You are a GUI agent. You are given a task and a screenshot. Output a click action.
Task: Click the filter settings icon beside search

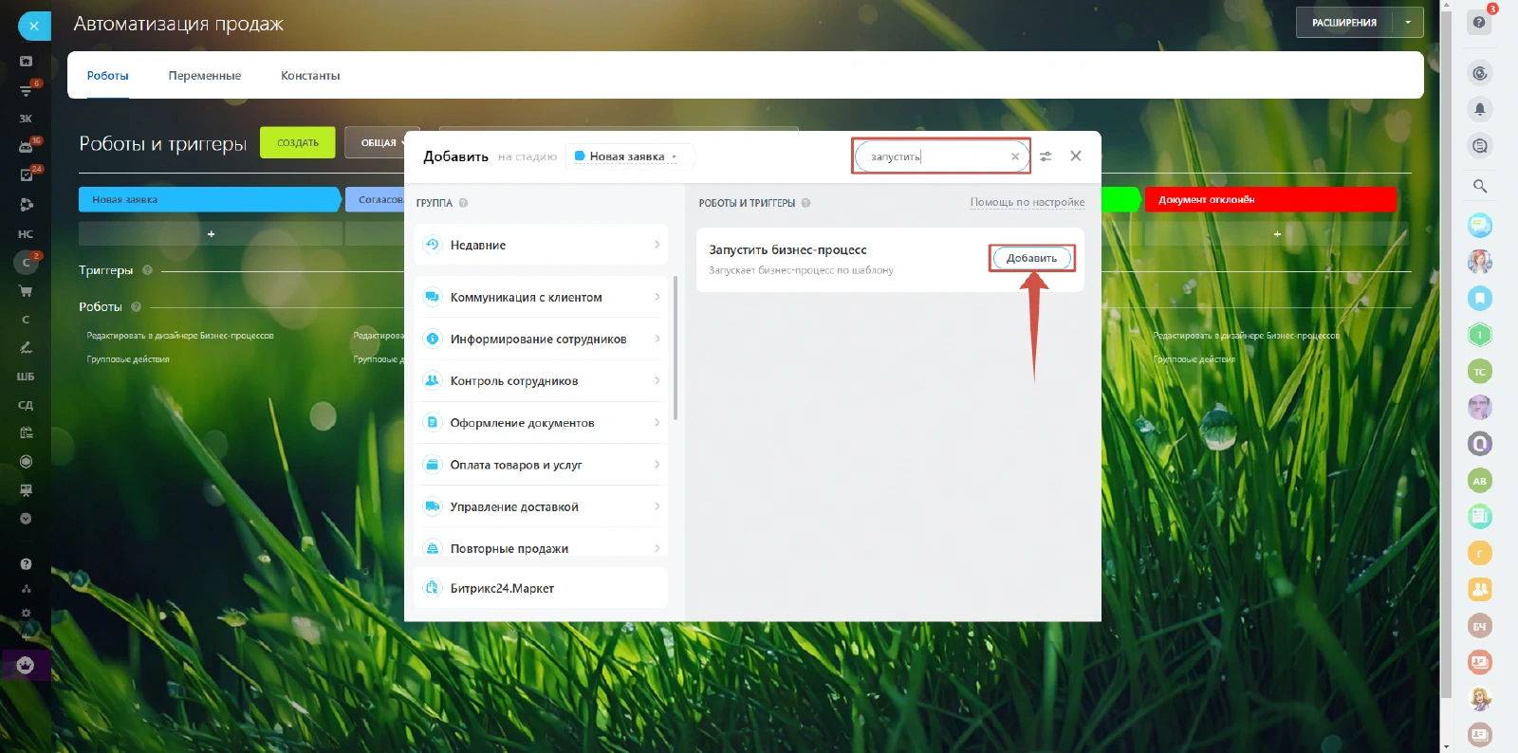(1046, 156)
